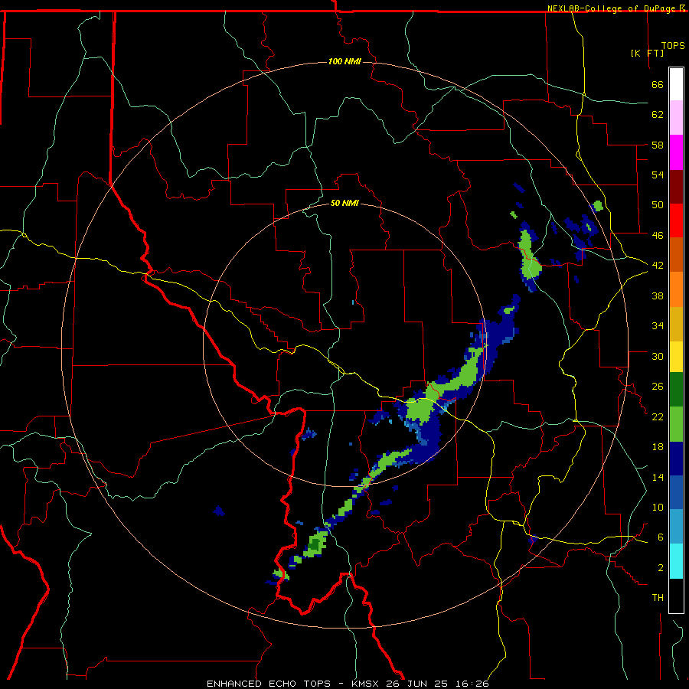Click the 'KMSX' radar site identifier
The width and height of the screenshot is (689, 689).
coord(364,684)
